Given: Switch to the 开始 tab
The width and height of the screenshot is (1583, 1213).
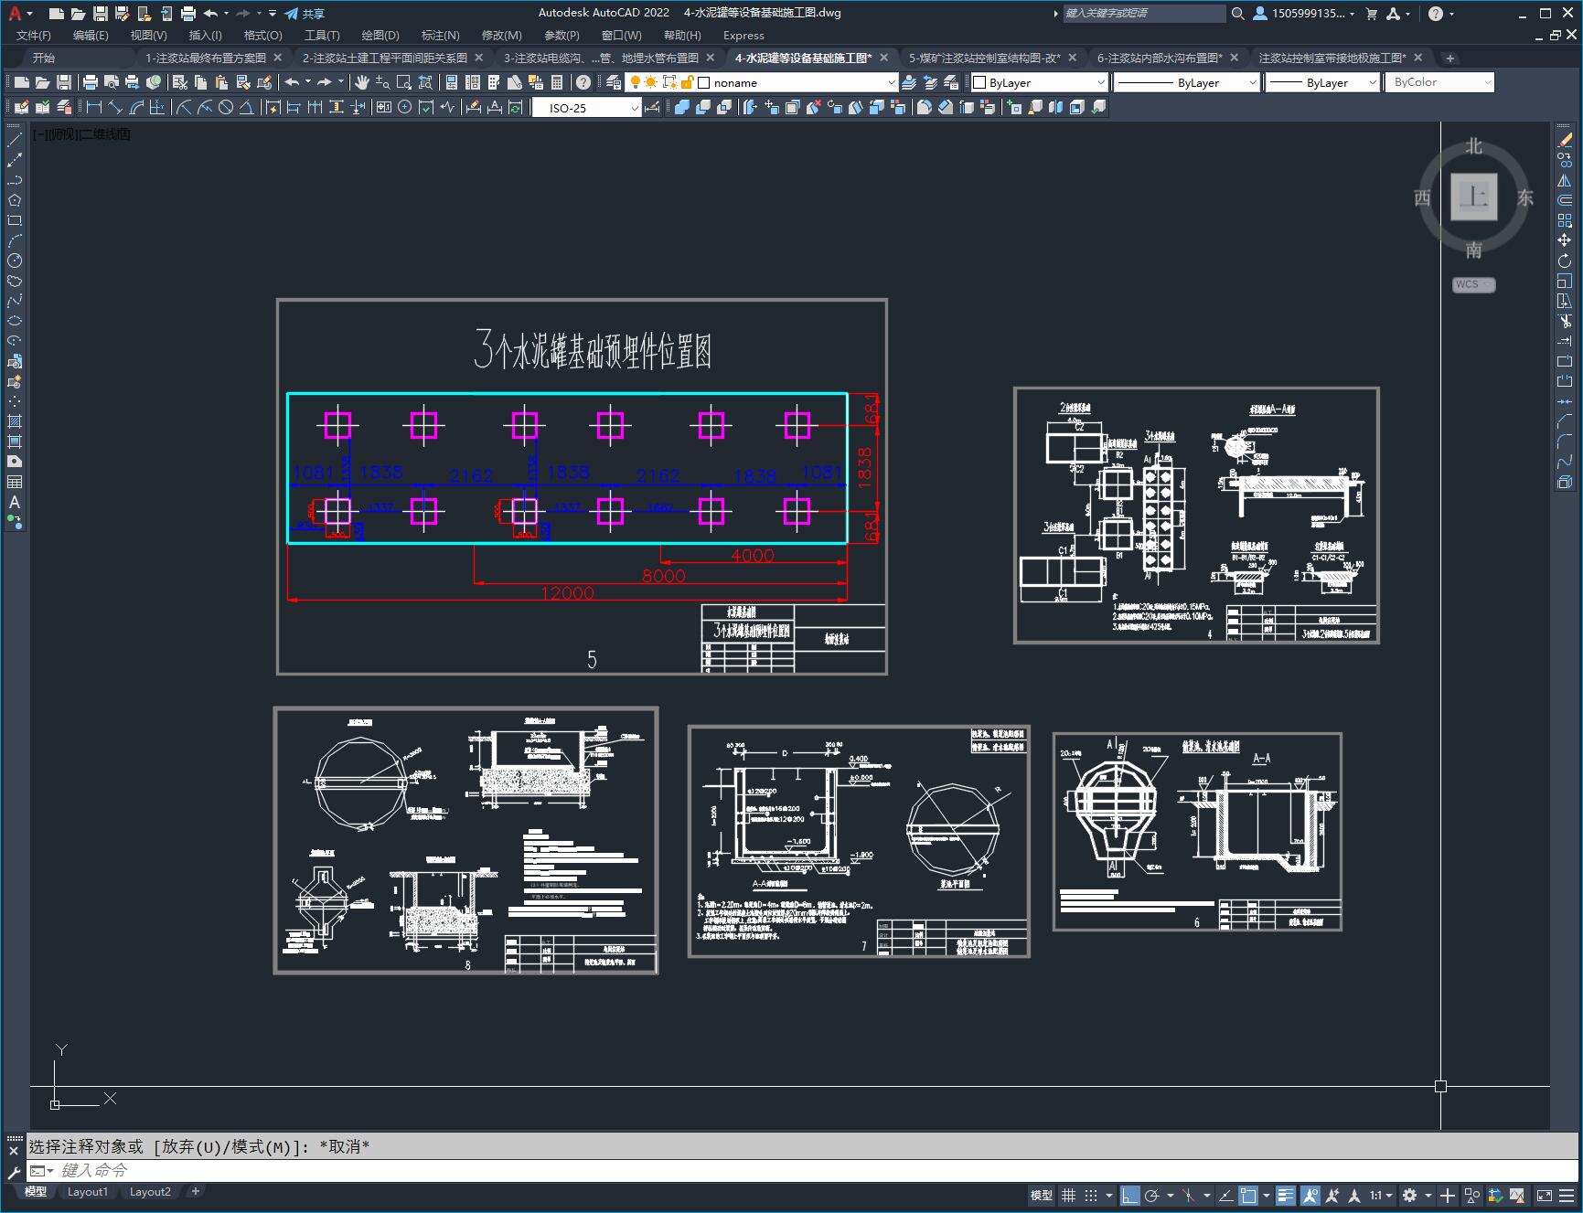Looking at the screenshot, I should (x=44, y=58).
